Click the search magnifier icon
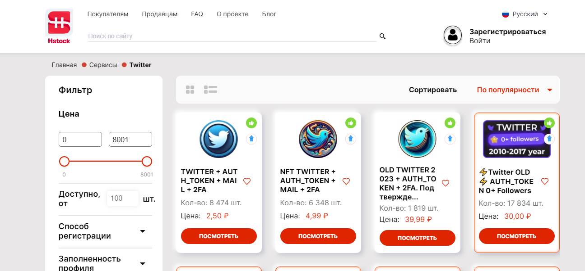This screenshot has width=585, height=271. tap(382, 36)
